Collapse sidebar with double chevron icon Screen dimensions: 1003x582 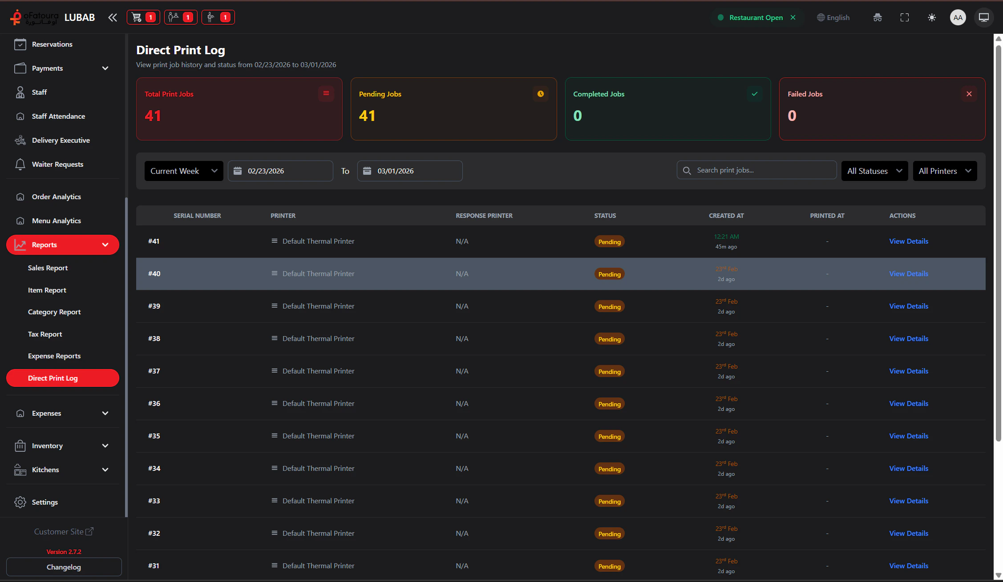[x=113, y=17]
